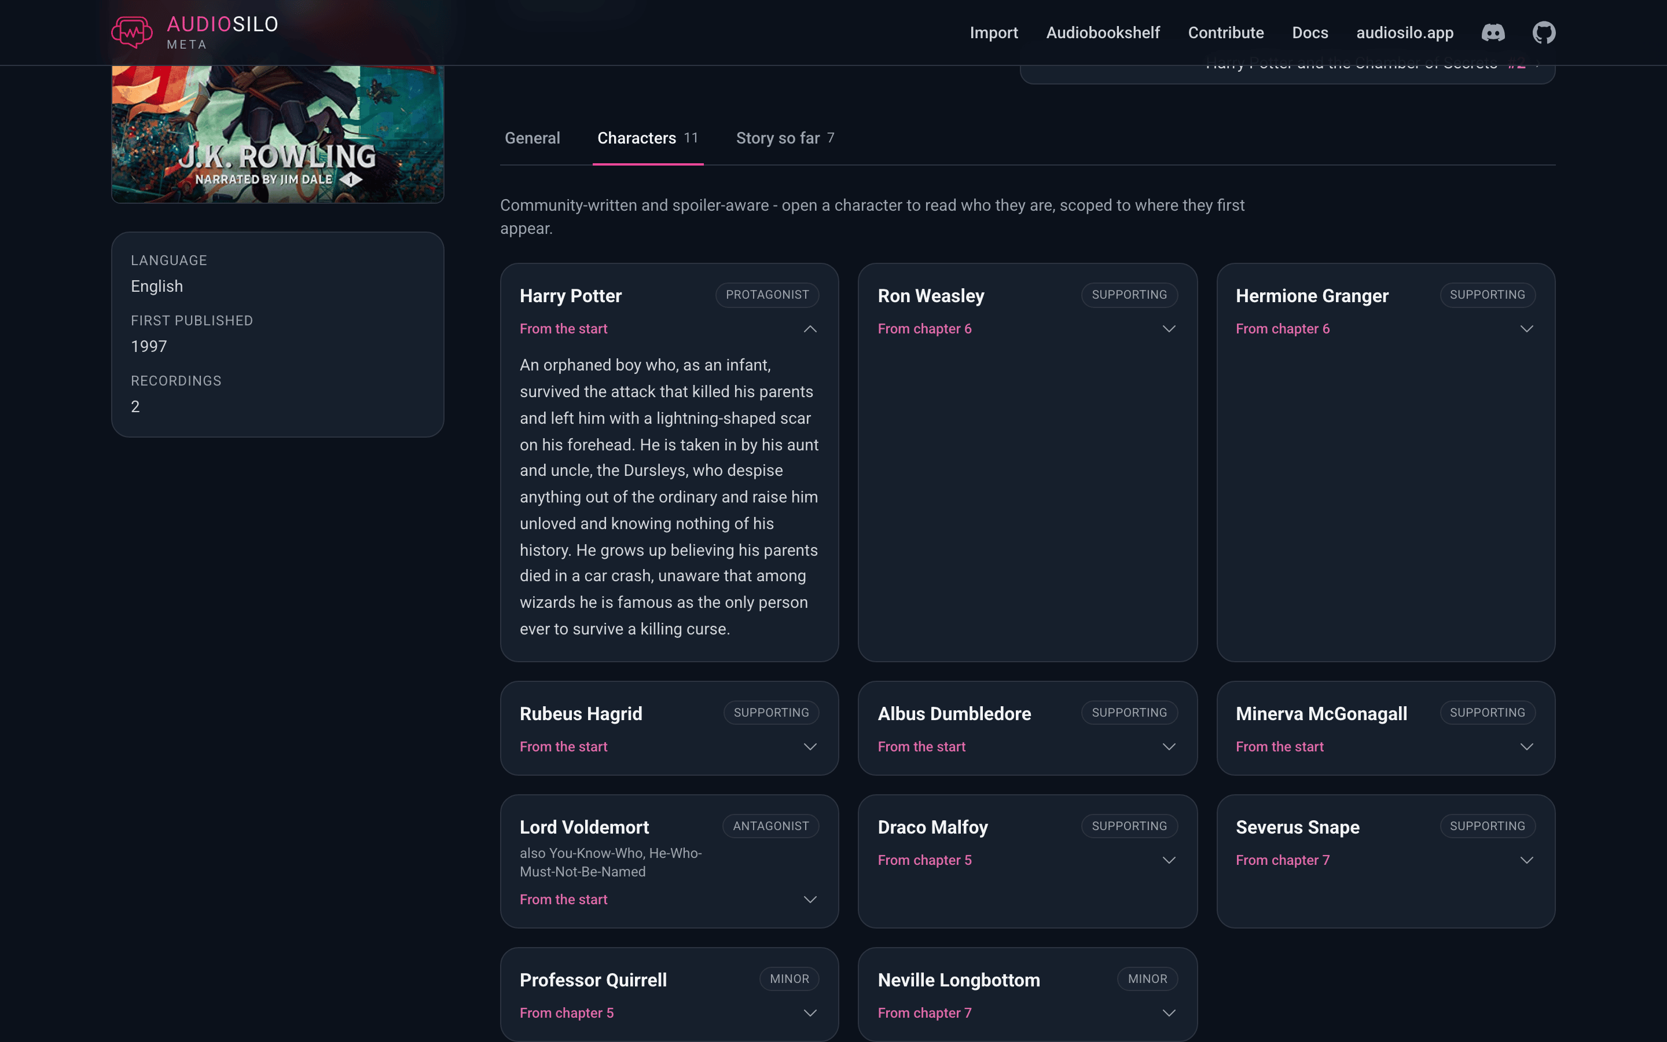Viewport: 1667px width, 1042px height.
Task: Click the SUPPORTING badge on Ron Weasley
Action: click(1129, 294)
